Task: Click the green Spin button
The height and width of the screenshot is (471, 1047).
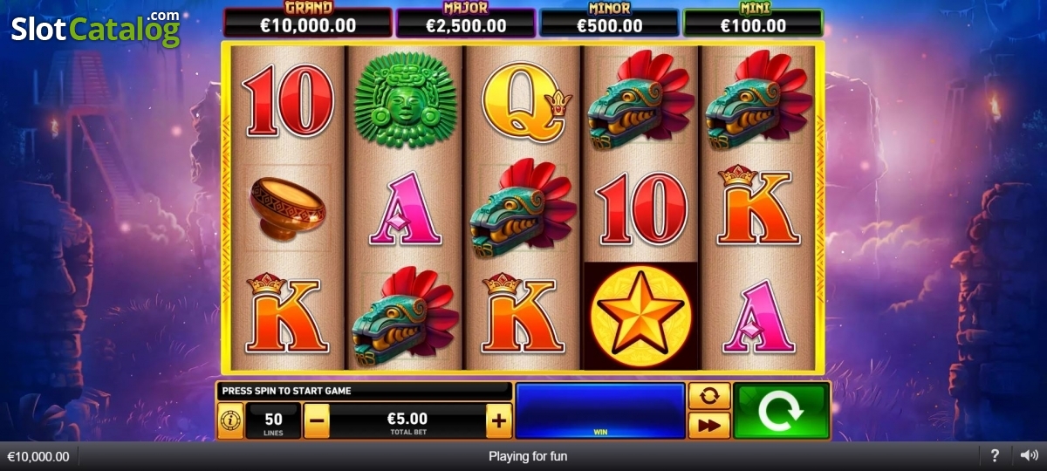Action: 780,410
